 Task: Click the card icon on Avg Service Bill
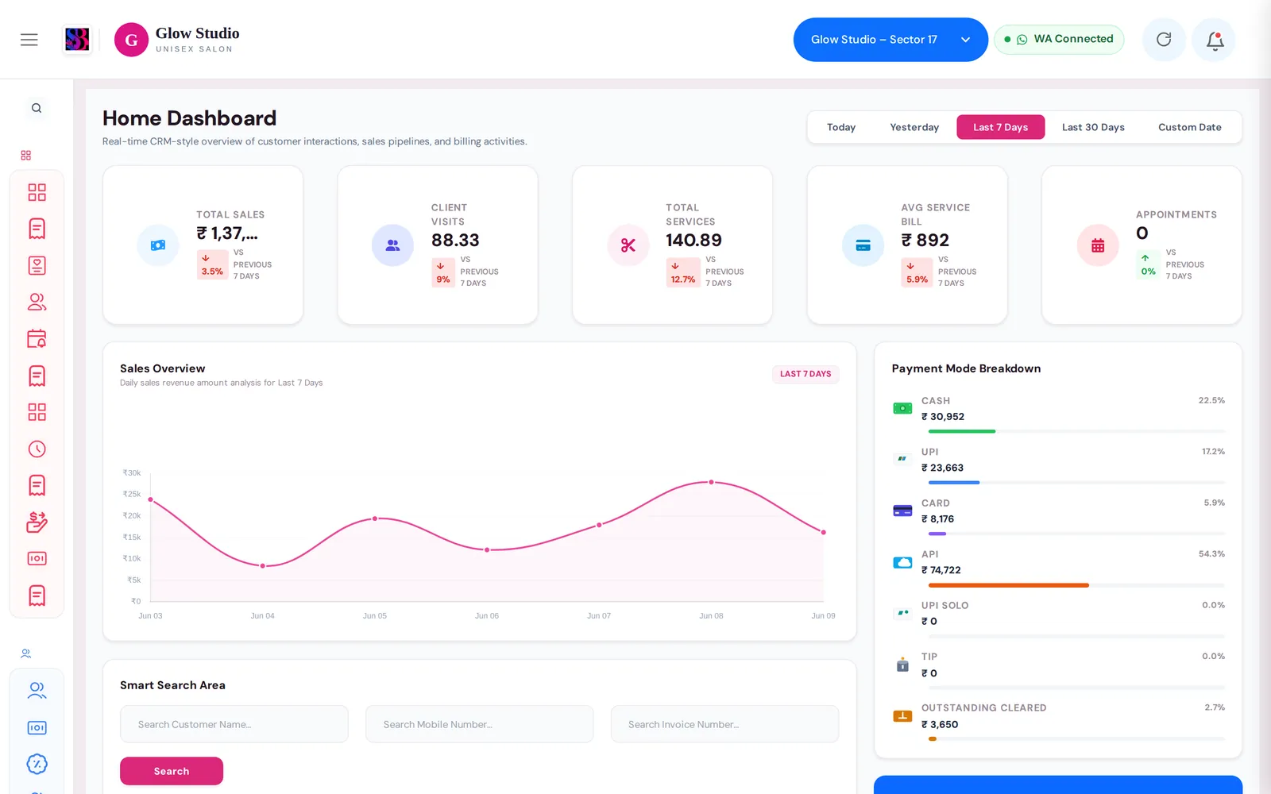click(863, 245)
